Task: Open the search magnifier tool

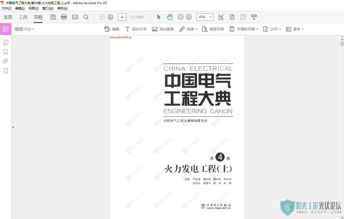Action: [x=86, y=17]
